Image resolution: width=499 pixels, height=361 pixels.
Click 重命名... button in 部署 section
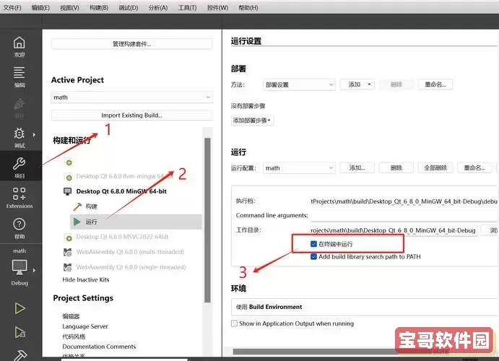[x=435, y=84]
